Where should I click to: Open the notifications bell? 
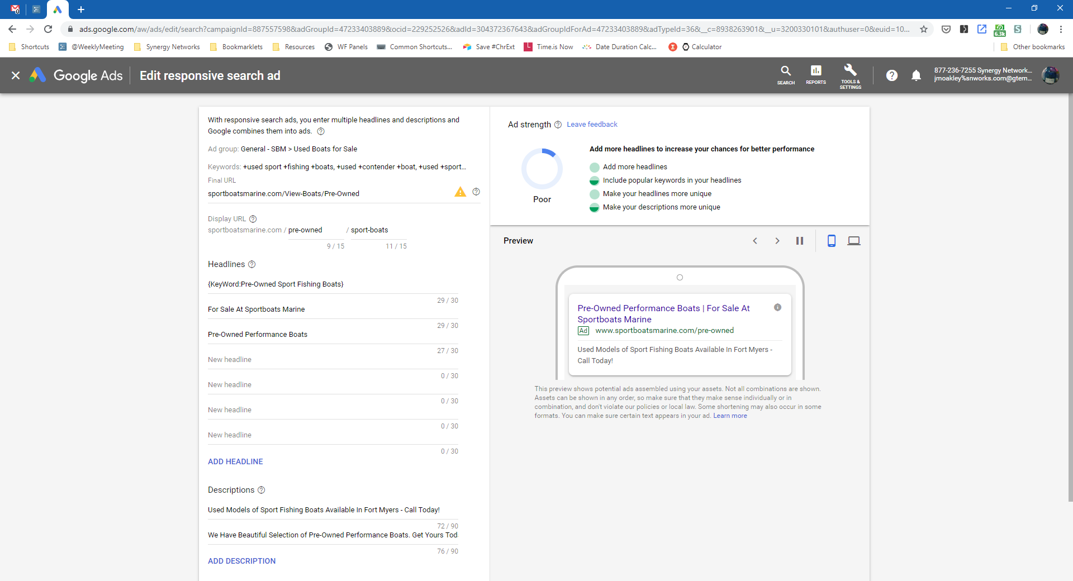916,75
